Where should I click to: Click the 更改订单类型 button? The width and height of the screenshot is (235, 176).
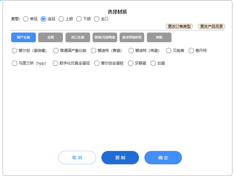pyautogui.click(x=179, y=26)
